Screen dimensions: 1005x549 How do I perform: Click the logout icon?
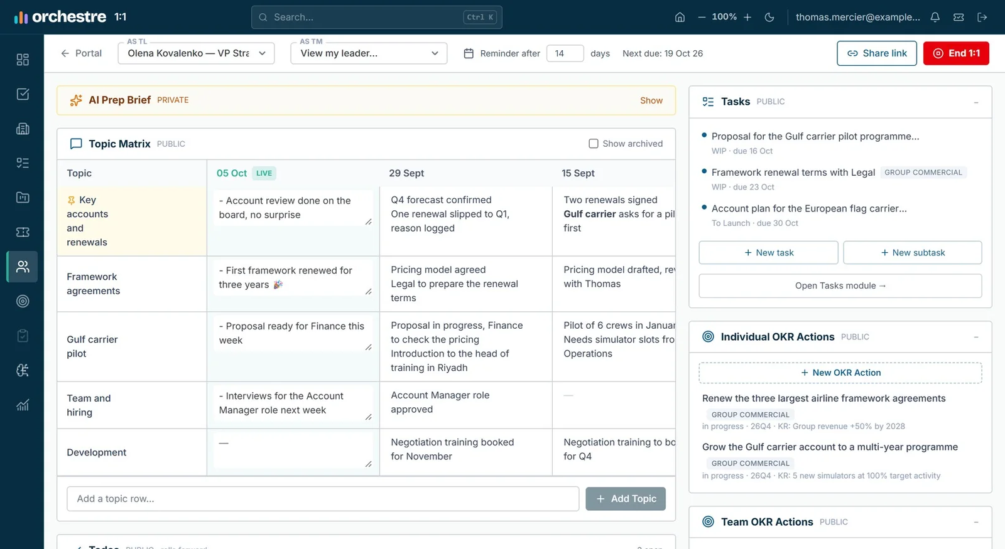coord(982,18)
